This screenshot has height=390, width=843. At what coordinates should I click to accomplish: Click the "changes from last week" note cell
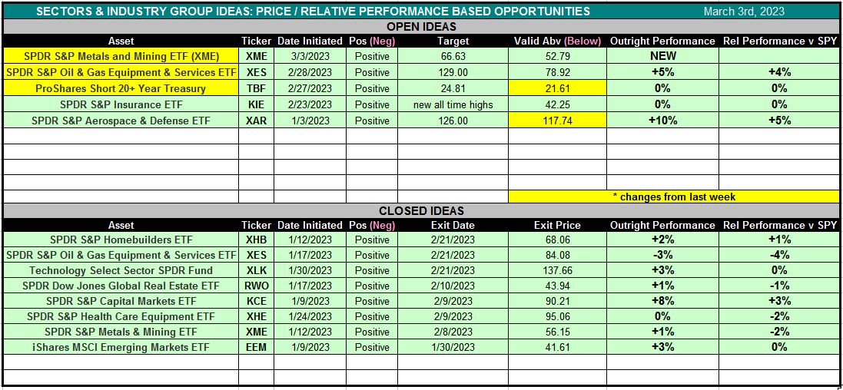tap(673, 197)
